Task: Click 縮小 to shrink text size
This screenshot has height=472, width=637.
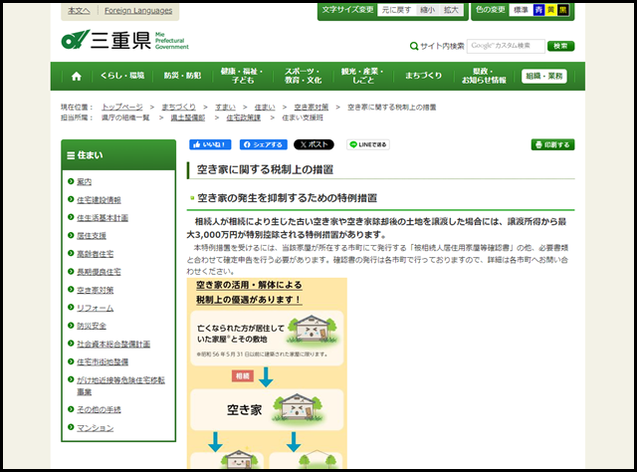Action: [427, 10]
